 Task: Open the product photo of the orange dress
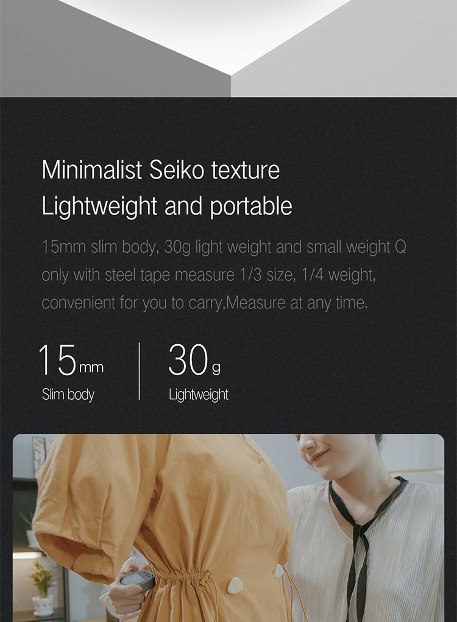pyautogui.click(x=228, y=528)
